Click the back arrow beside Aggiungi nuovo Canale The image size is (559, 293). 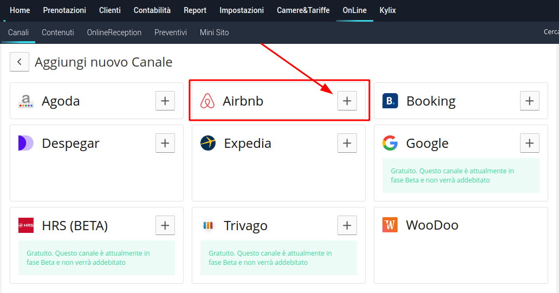pyautogui.click(x=19, y=62)
